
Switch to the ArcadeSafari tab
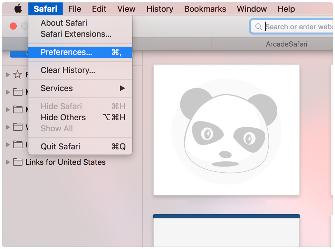coord(272,44)
